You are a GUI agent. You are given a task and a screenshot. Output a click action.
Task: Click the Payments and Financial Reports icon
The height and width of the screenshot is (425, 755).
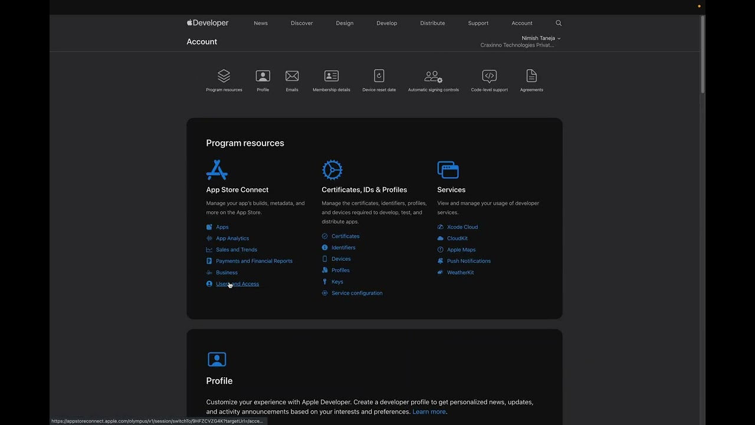pos(209,261)
